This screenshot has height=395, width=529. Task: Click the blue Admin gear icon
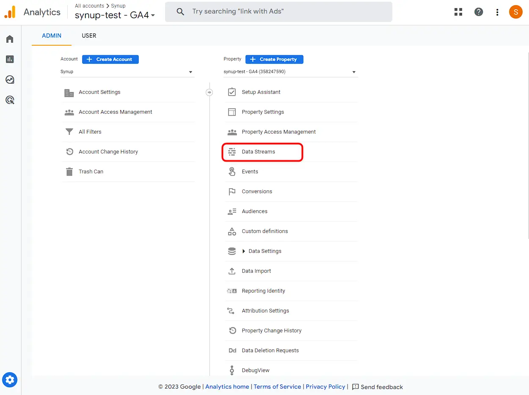click(10, 379)
